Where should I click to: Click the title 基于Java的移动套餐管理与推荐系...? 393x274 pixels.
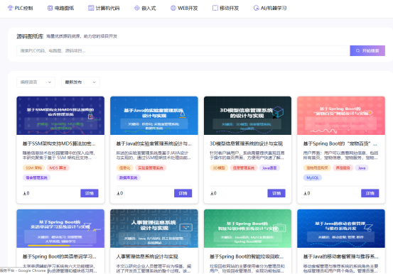pyautogui.click(x=341, y=256)
